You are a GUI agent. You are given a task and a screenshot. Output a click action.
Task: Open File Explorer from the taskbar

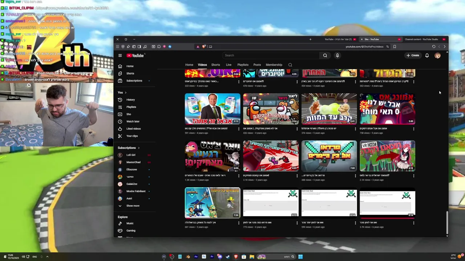pos(252,257)
